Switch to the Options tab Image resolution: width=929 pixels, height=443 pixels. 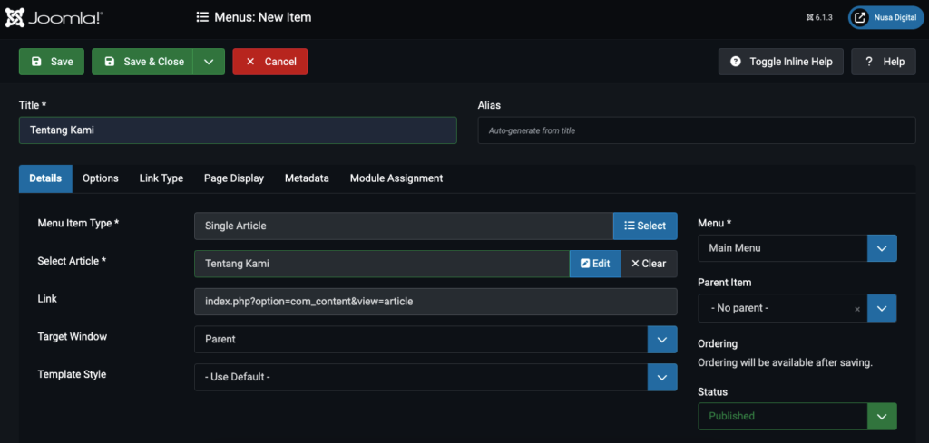pyautogui.click(x=101, y=178)
